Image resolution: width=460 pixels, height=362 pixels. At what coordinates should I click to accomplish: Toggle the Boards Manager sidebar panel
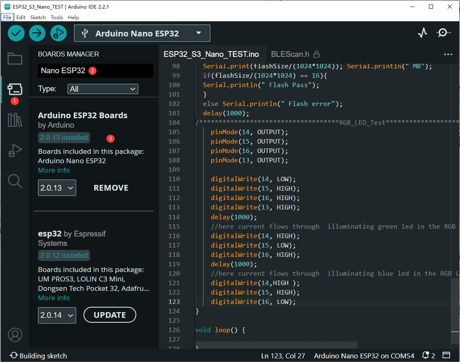(x=15, y=89)
